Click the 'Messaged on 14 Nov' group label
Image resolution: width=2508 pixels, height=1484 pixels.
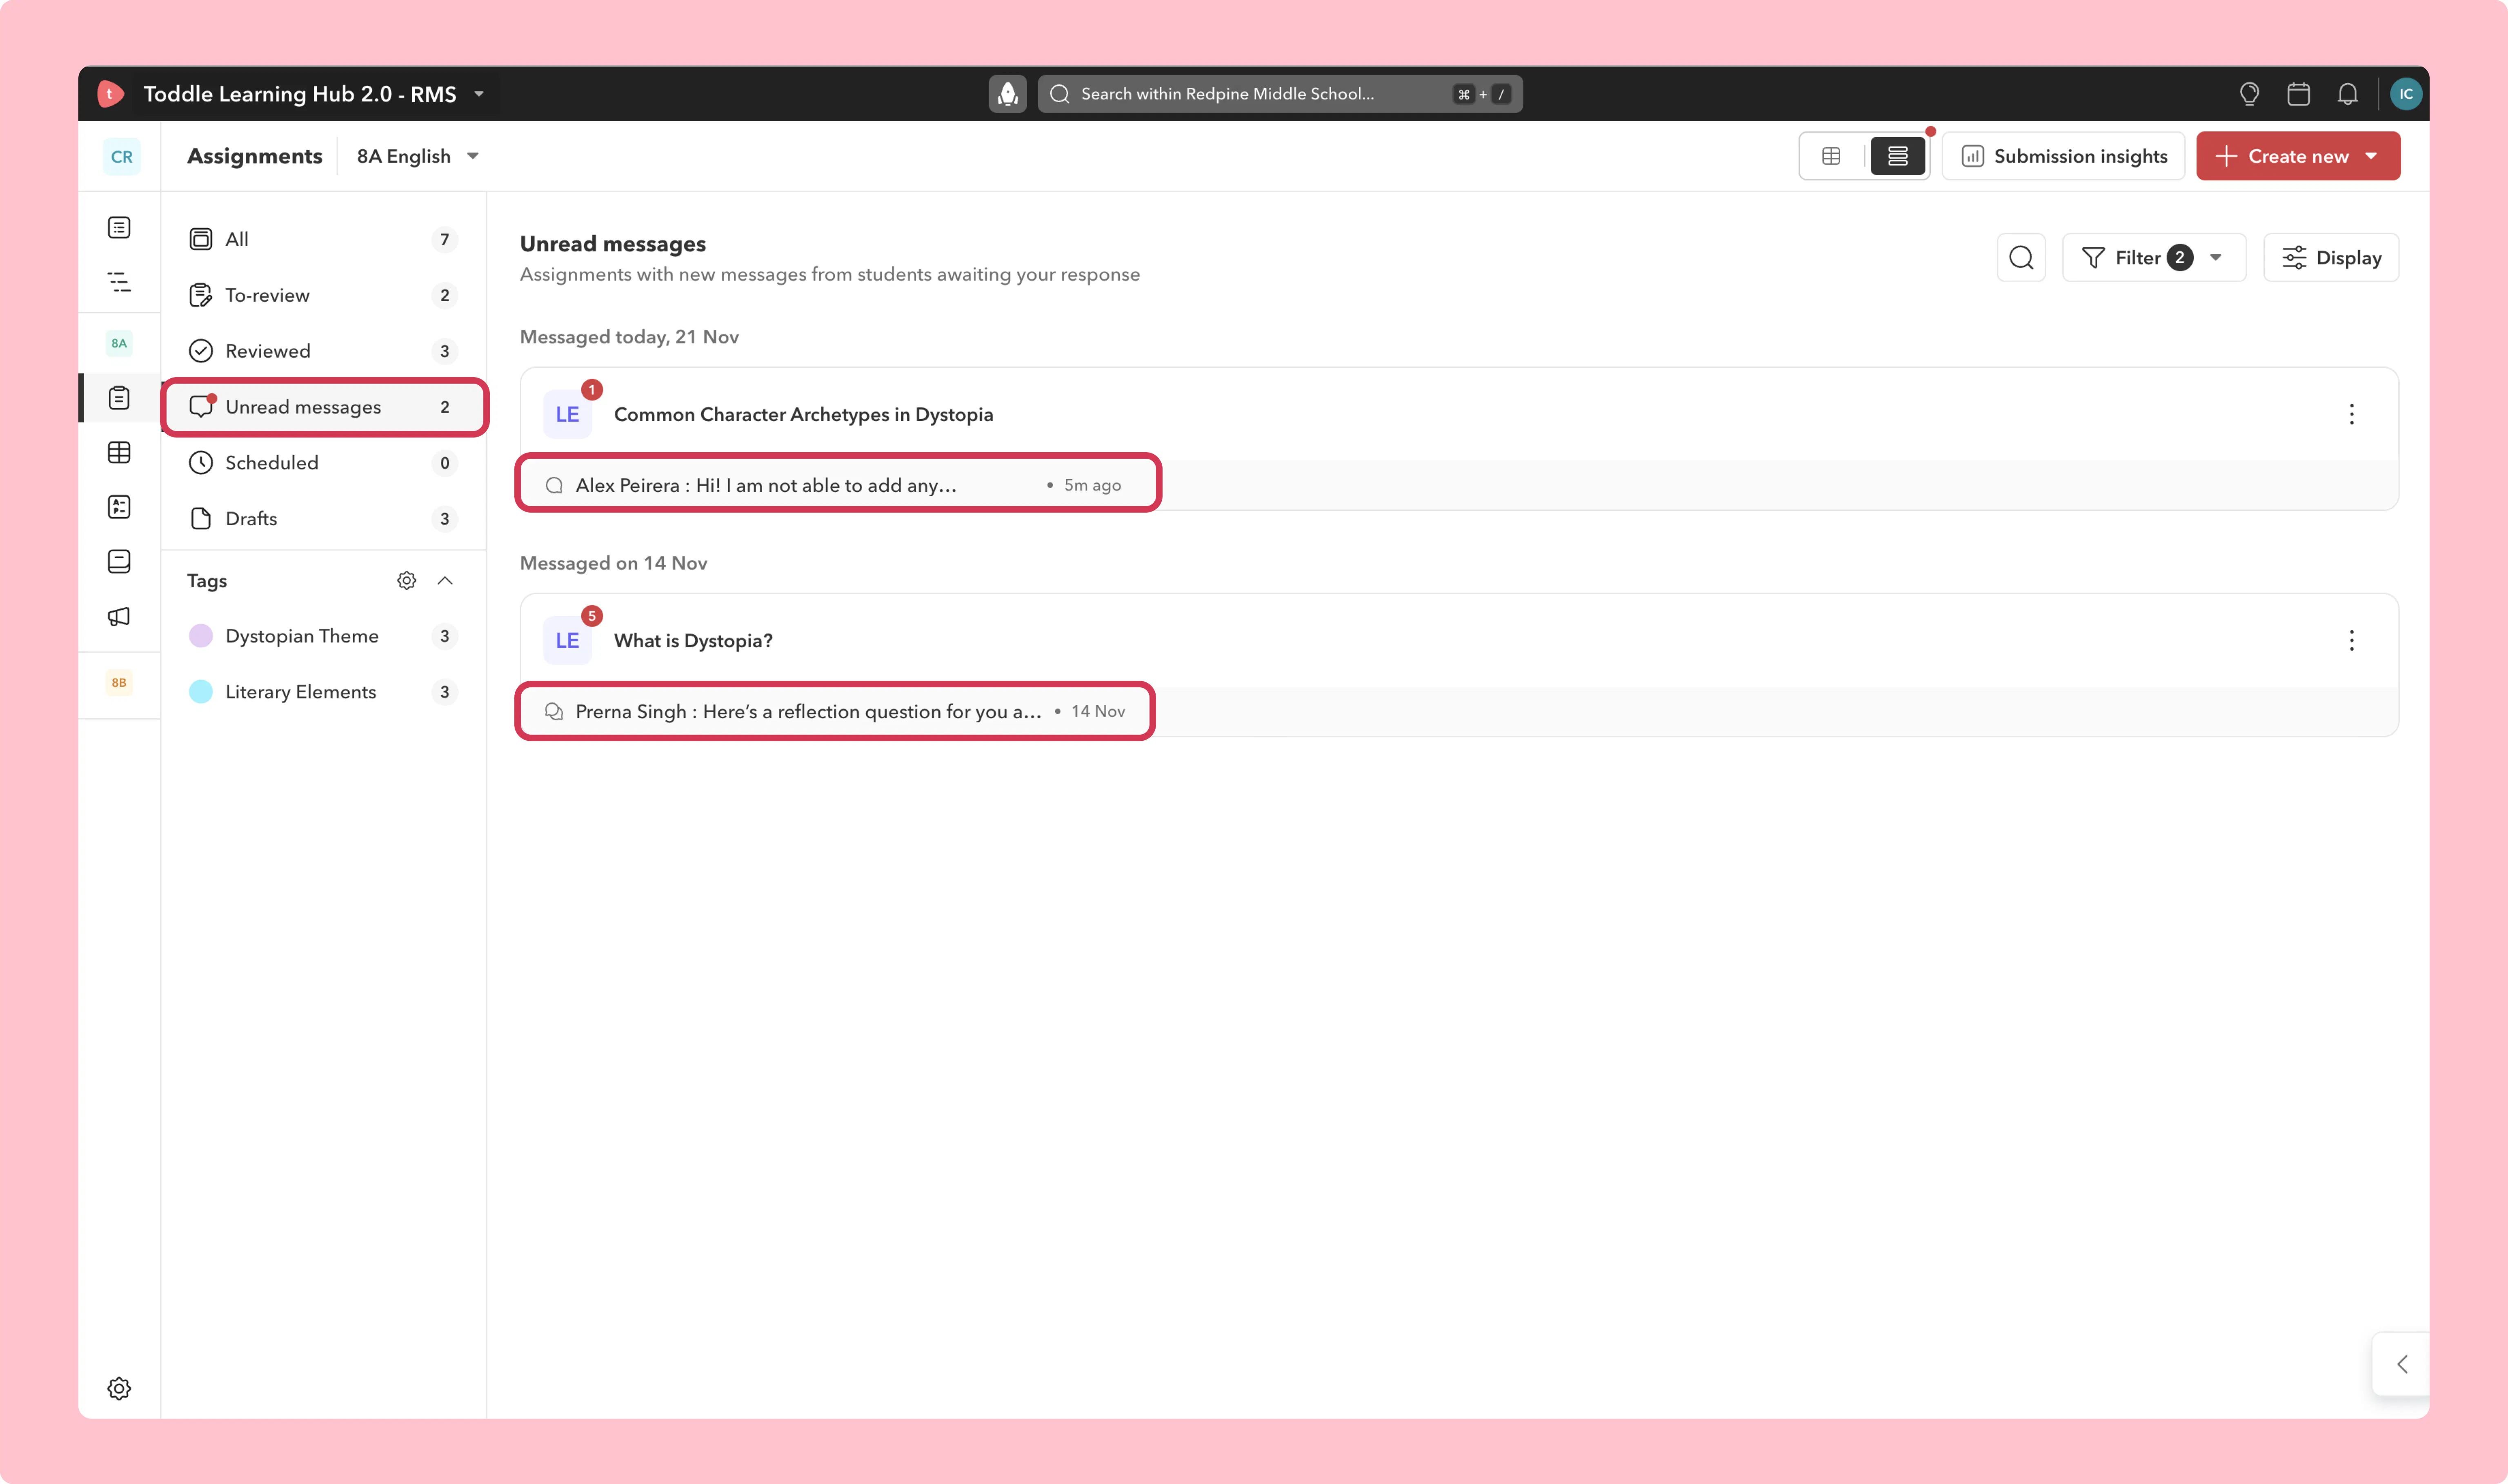[613, 563]
